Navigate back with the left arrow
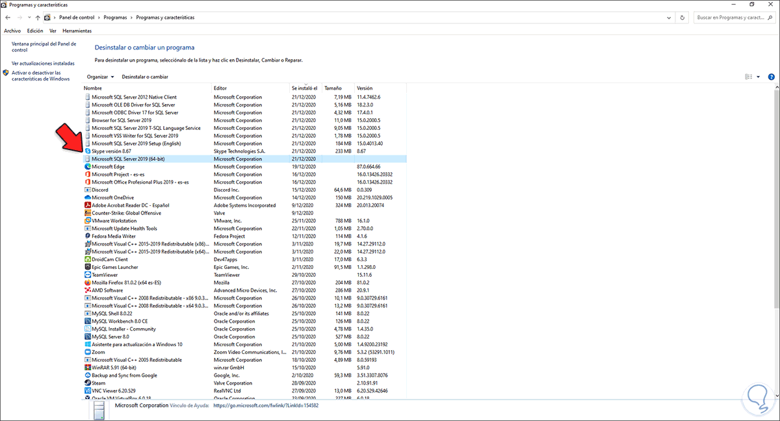Viewport: 780px width, 421px height. click(x=7, y=18)
